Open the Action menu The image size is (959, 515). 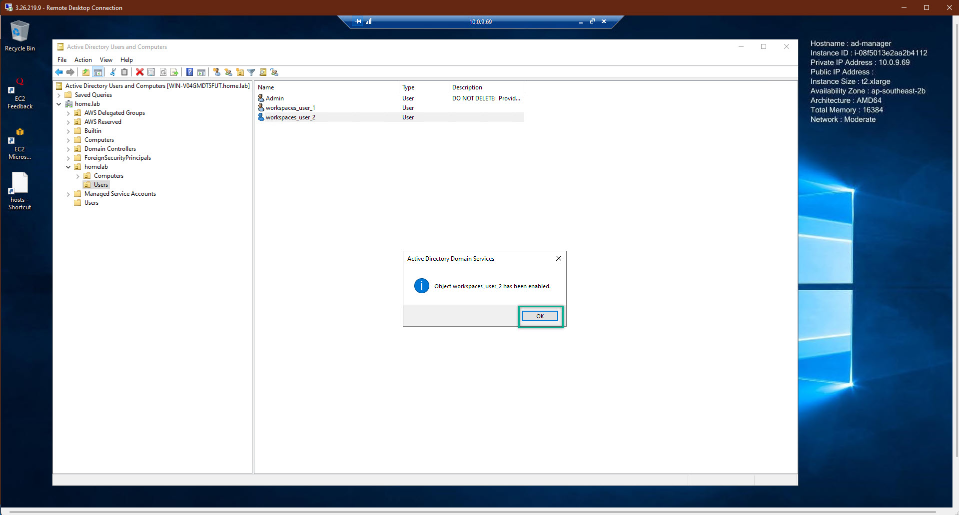pos(83,60)
